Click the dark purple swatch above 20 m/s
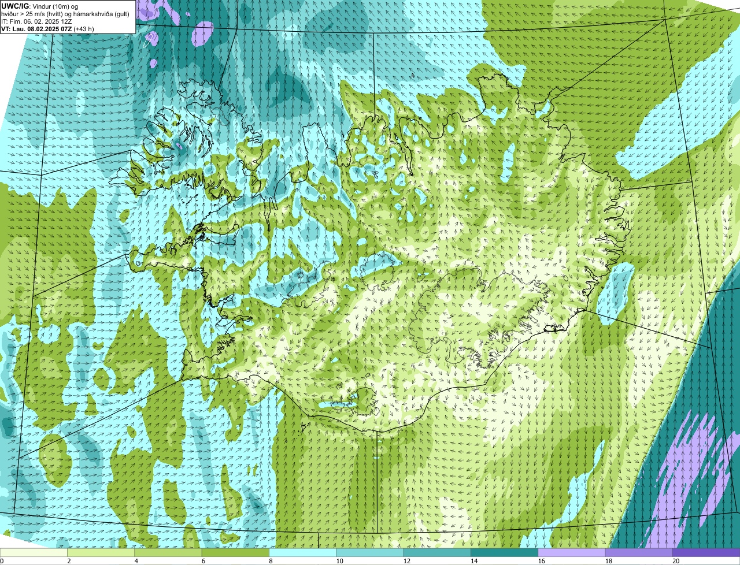This screenshot has width=740, height=565. pos(706,552)
